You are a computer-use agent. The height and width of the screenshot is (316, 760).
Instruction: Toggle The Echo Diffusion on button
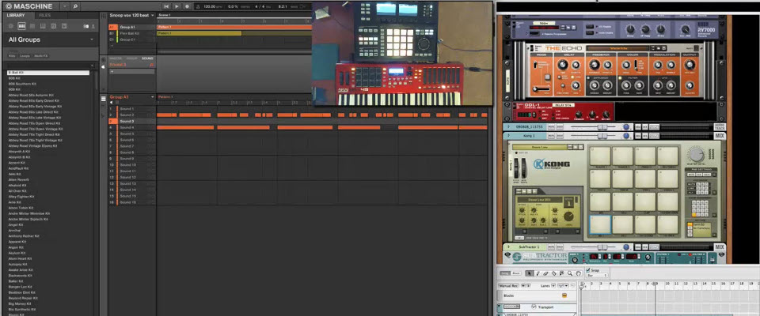click(x=588, y=78)
